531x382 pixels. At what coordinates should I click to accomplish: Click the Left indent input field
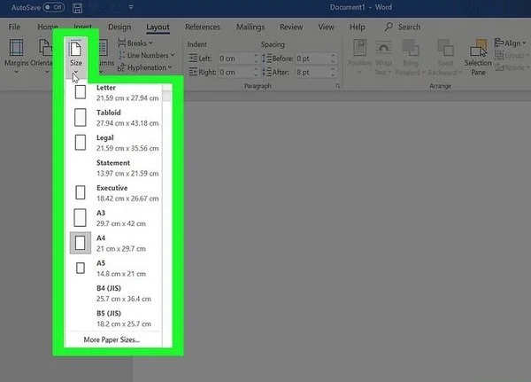point(235,58)
